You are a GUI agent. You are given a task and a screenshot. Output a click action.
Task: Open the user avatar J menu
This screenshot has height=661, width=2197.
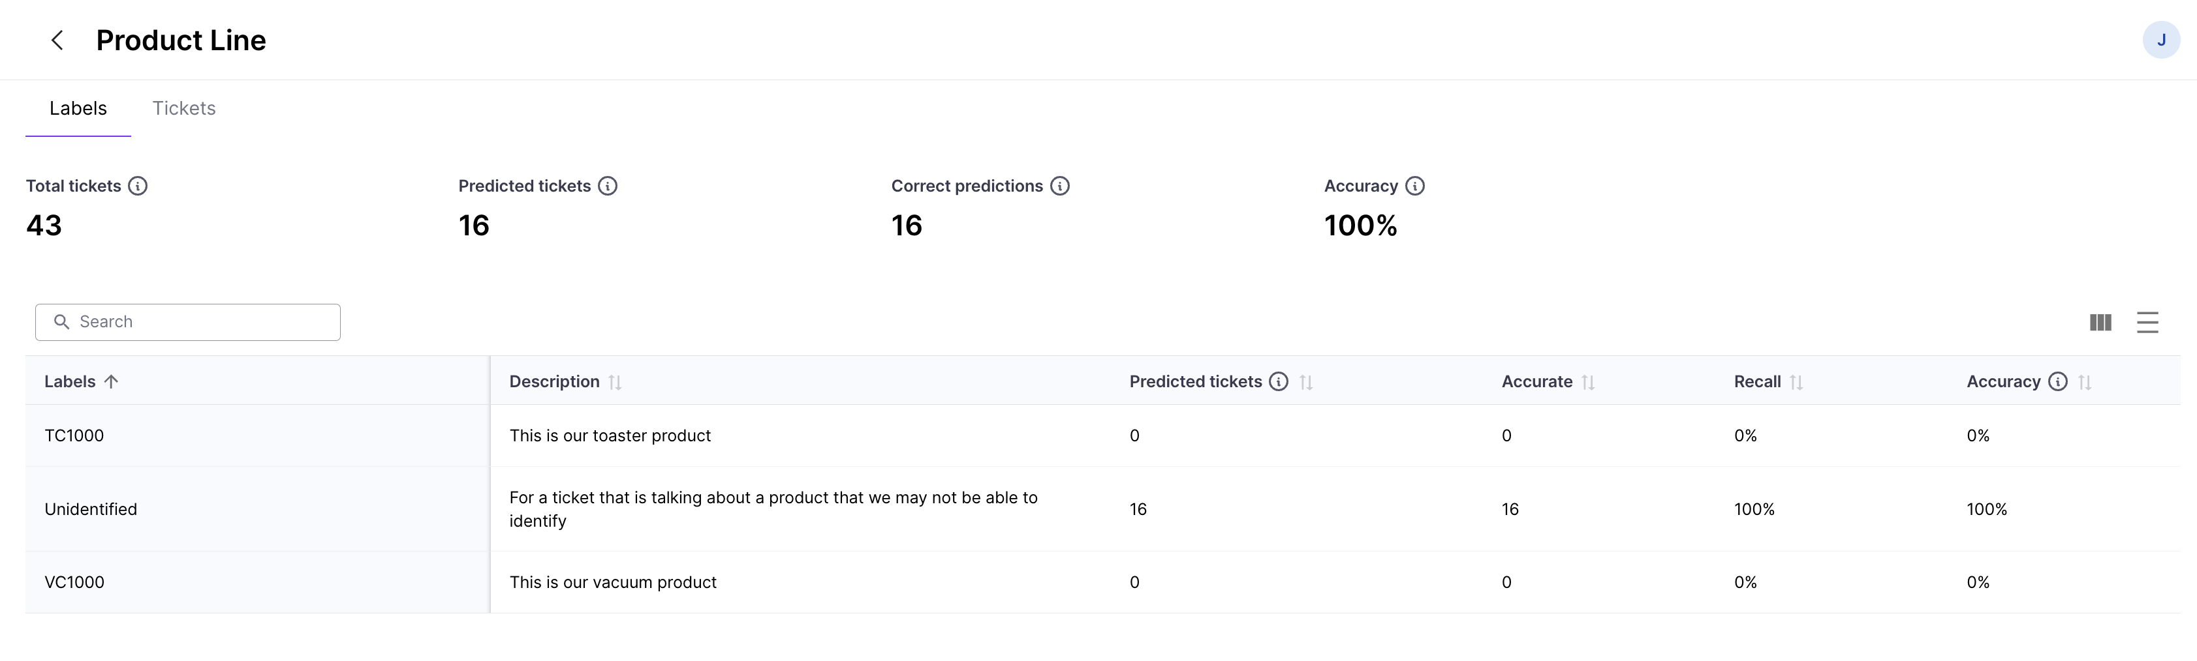pos(2160,40)
